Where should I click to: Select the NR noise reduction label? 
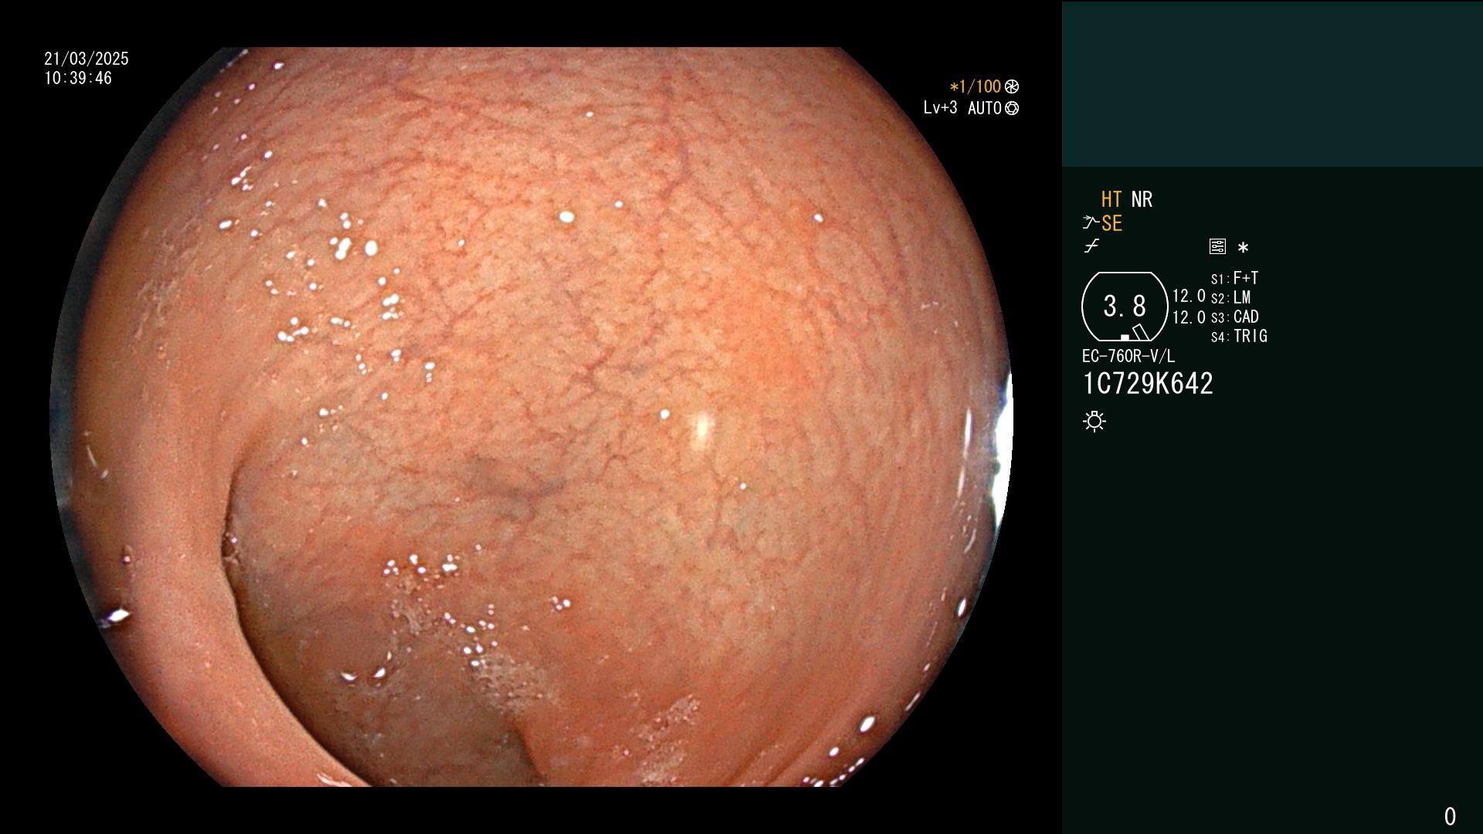[x=1142, y=199]
